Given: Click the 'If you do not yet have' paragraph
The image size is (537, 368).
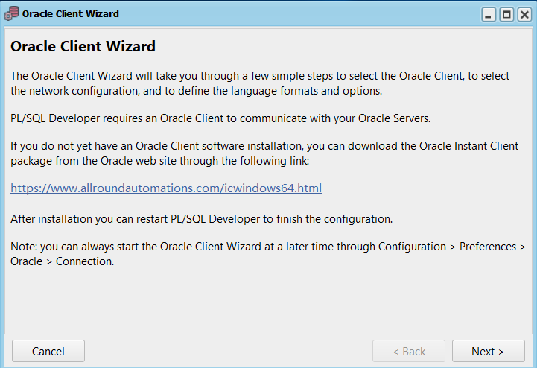Looking at the screenshot, I should [264, 153].
